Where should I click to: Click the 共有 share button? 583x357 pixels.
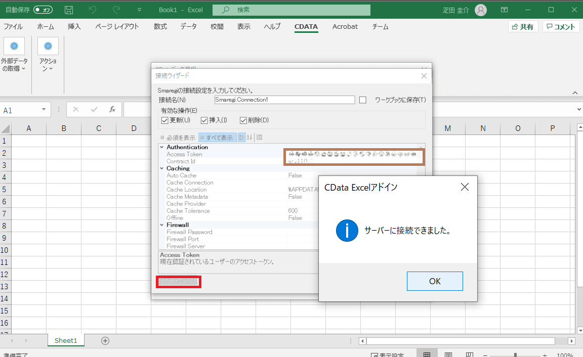[x=523, y=27]
